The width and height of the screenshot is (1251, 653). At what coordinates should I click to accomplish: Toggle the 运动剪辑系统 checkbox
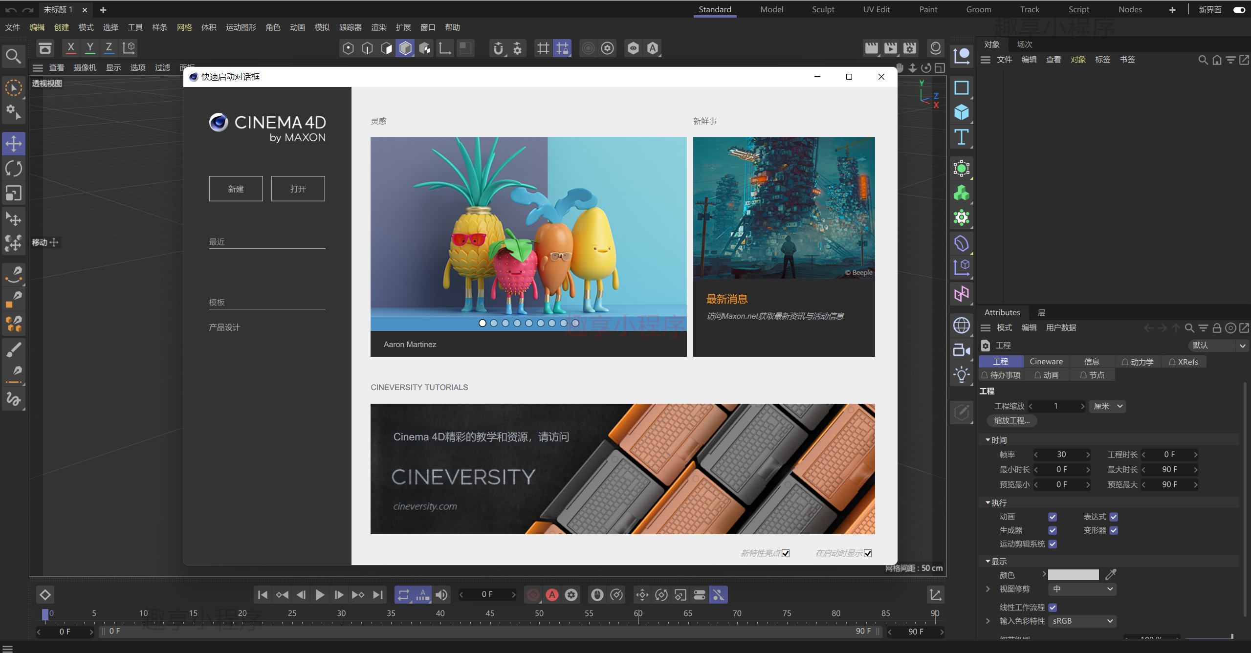click(1053, 544)
